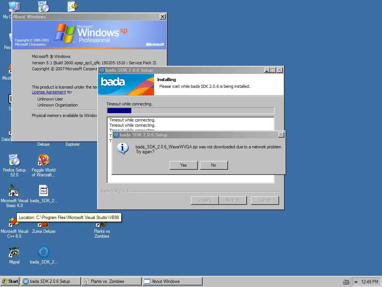Switch to bada SDK 2.0.6 Setup taskbar item
This screenshot has width=382, height=287.
click(51, 281)
